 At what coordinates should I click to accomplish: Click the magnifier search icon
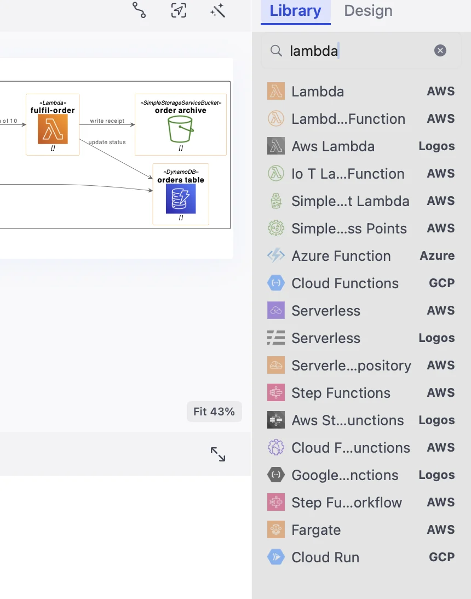coord(276,50)
